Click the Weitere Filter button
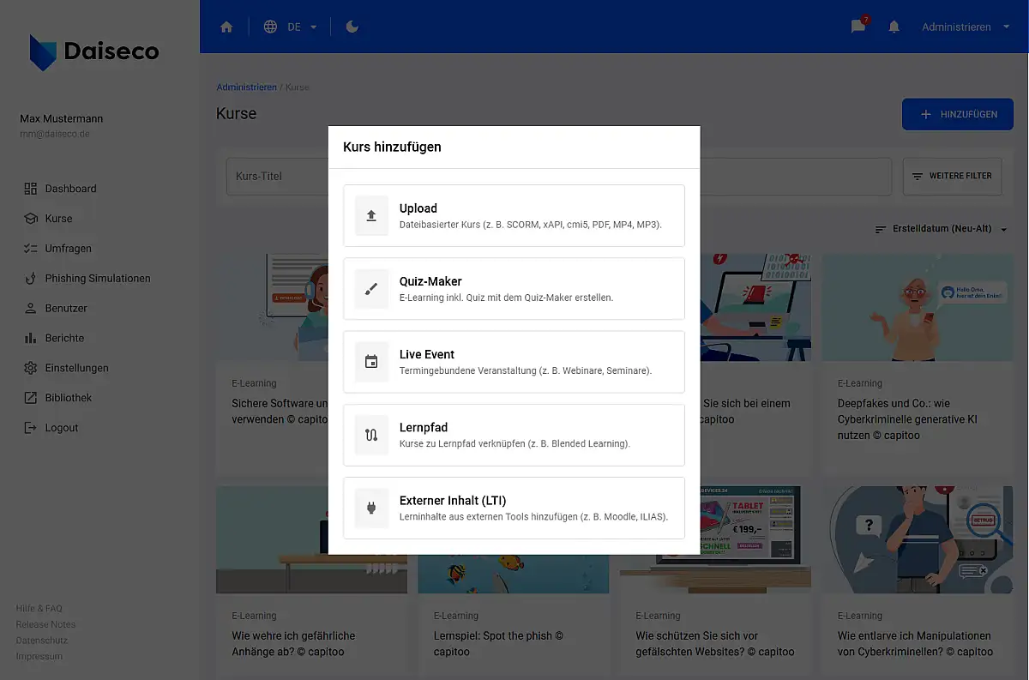The image size is (1029, 680). click(951, 176)
